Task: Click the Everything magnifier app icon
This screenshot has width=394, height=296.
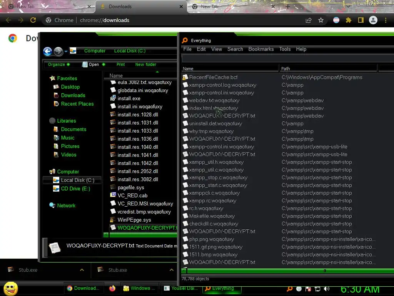Action: click(185, 40)
